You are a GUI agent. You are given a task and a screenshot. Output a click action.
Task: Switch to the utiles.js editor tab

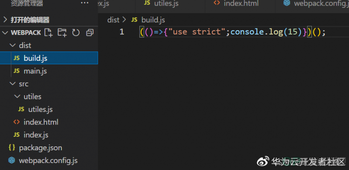[161, 3]
